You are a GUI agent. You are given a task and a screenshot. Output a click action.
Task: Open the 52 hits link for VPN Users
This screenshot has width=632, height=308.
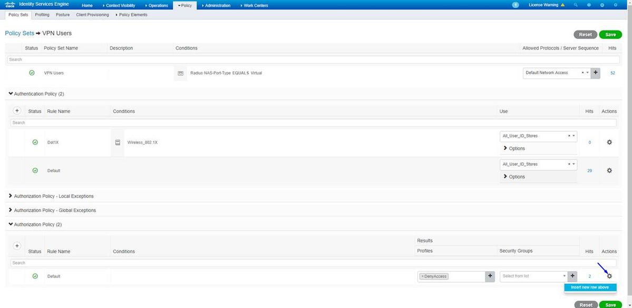click(x=612, y=73)
